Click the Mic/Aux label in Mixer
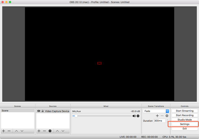This screenshot has height=139, width=199. [76, 111]
